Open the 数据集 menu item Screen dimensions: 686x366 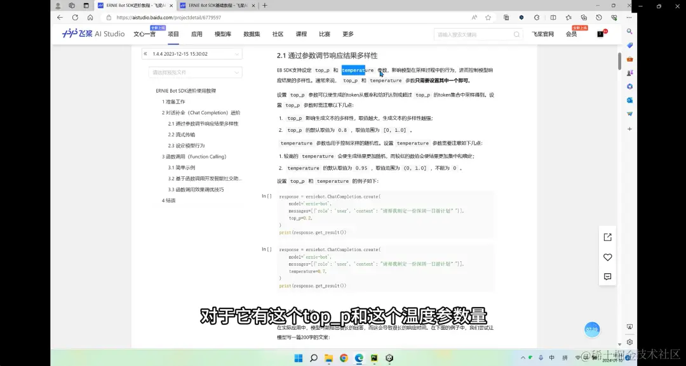(x=252, y=34)
